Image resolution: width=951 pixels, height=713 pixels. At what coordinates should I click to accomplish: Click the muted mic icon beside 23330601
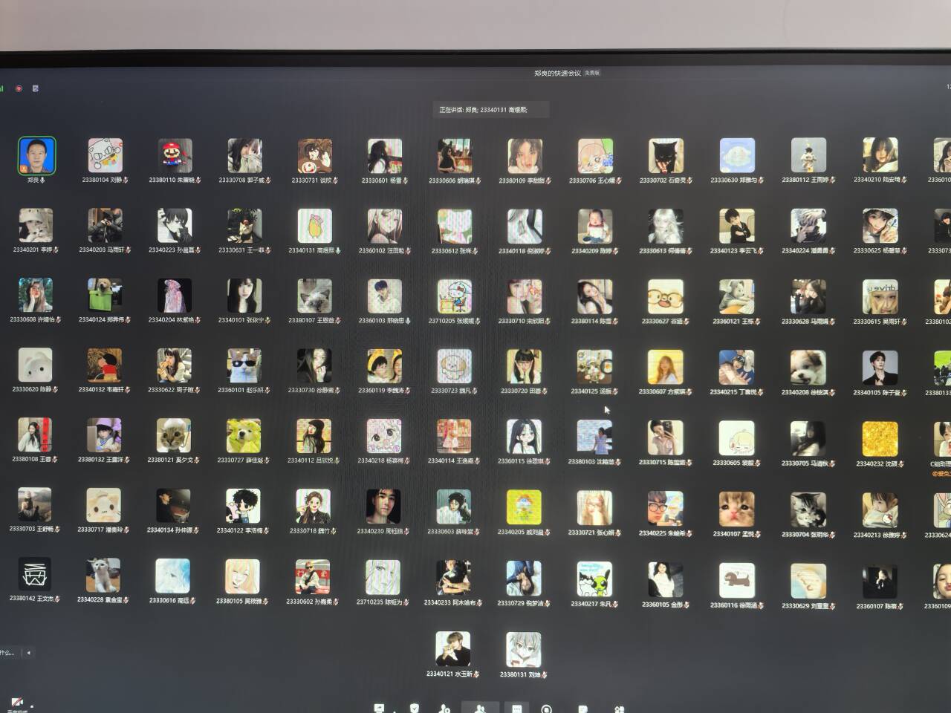406,180
